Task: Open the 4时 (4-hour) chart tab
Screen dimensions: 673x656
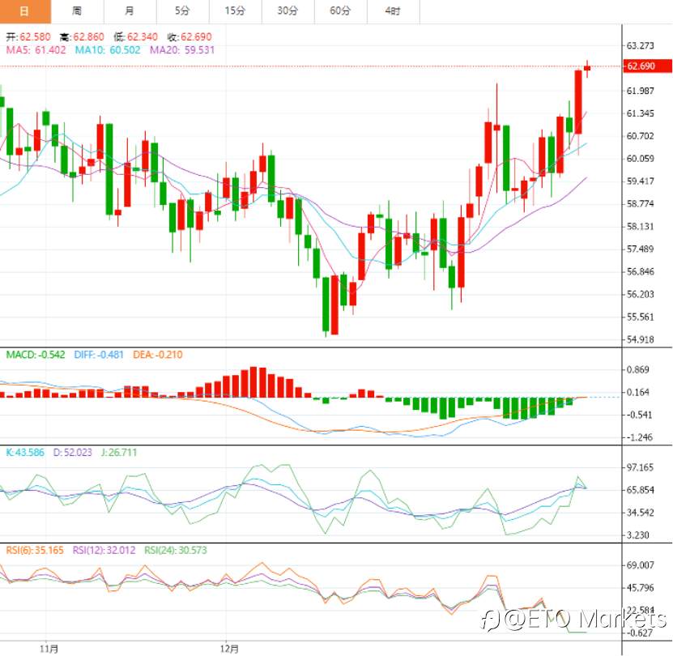Action: 390,12
